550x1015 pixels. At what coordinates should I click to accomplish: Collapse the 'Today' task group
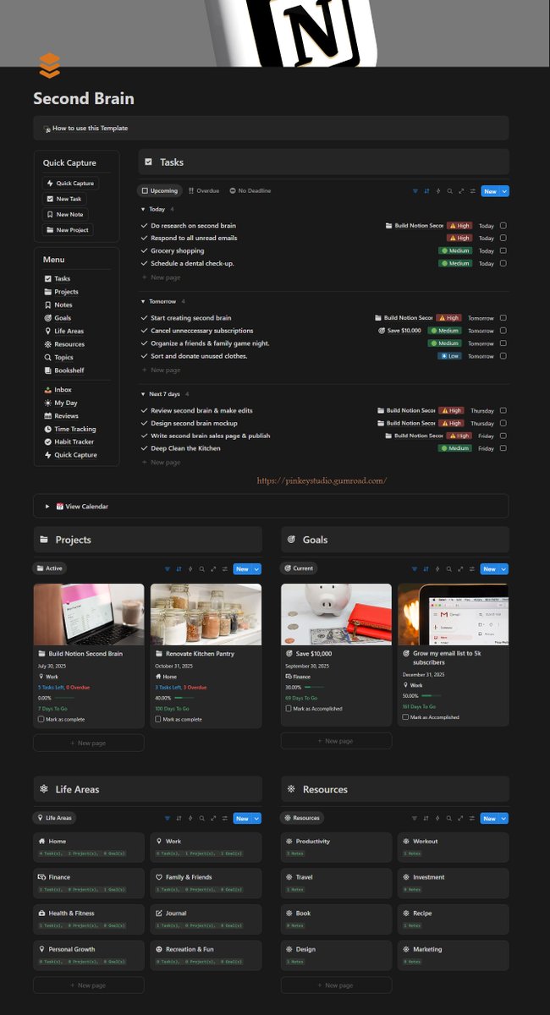[x=143, y=209]
